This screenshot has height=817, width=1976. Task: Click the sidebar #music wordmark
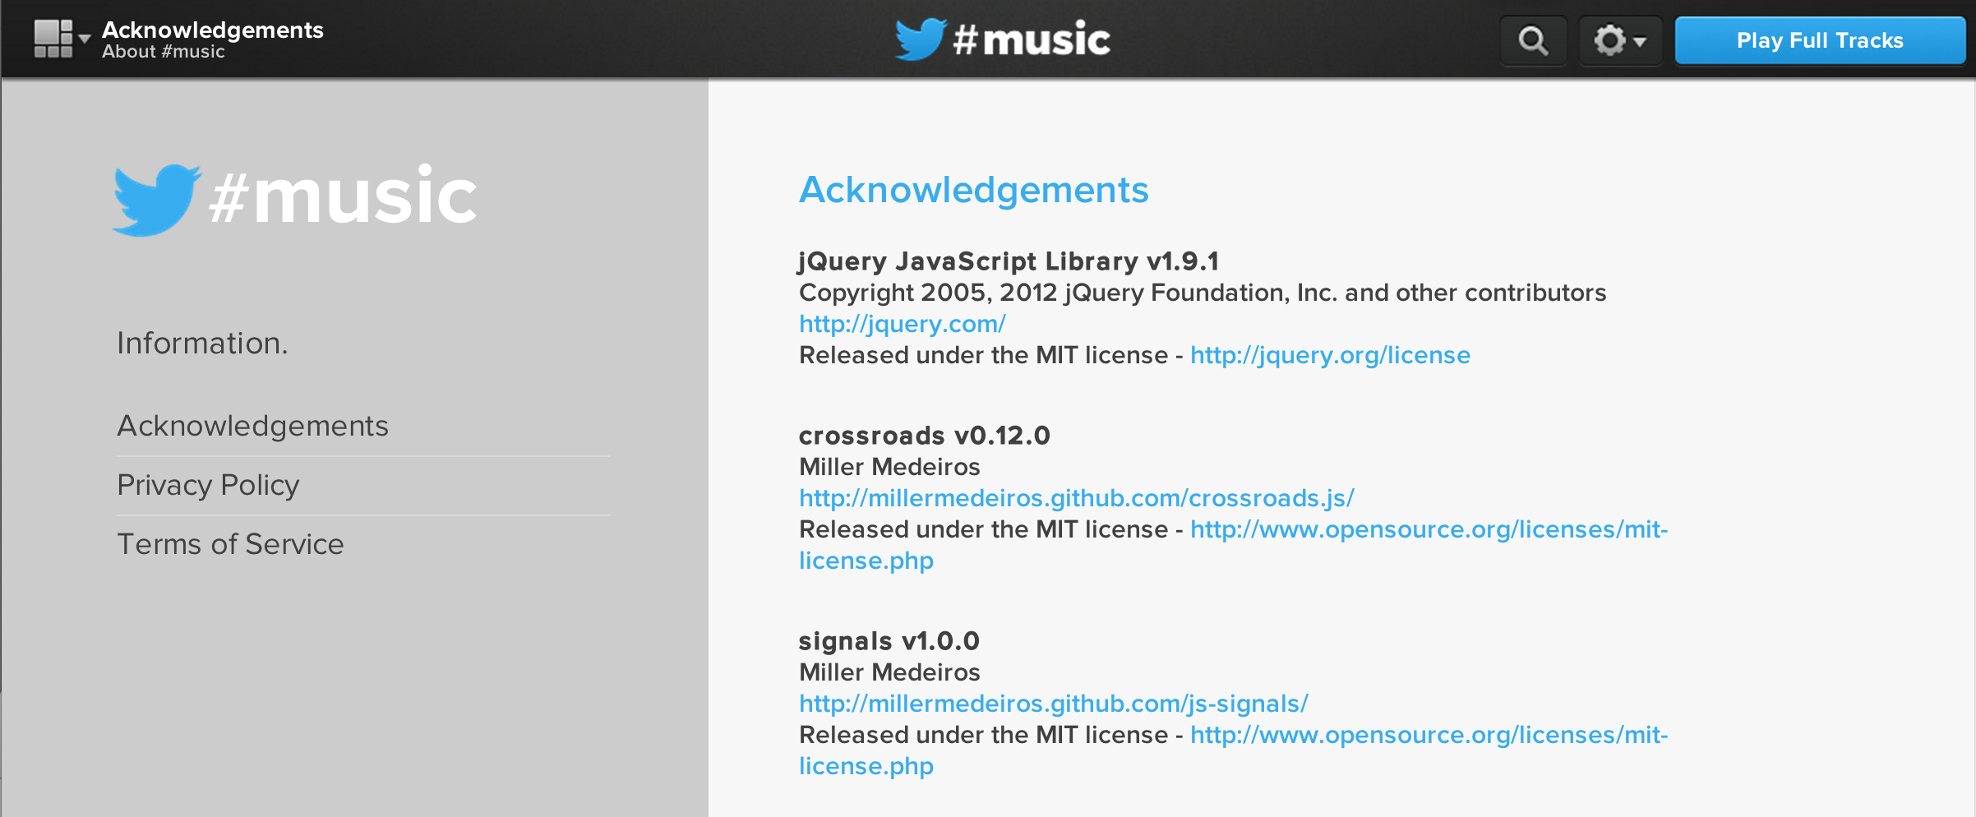[343, 197]
